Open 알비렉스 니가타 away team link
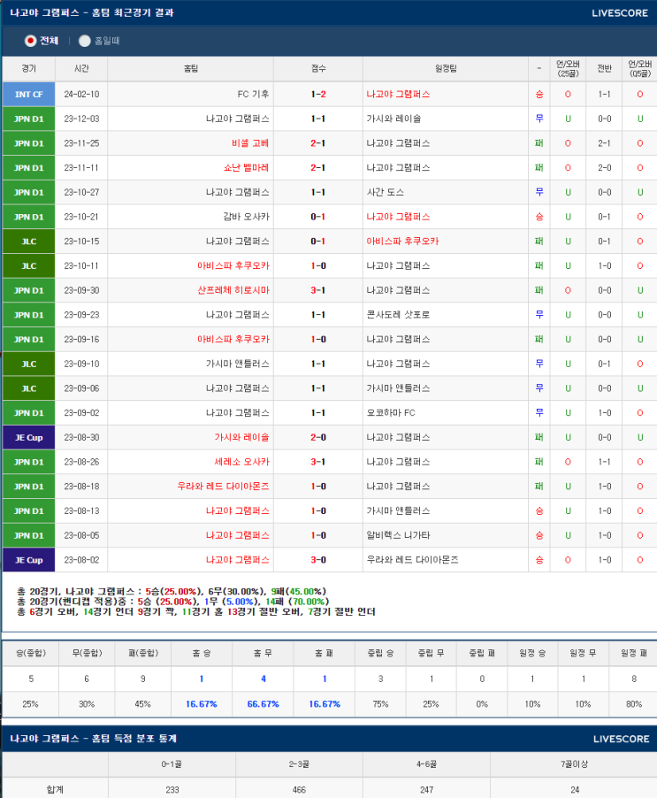 point(398,535)
